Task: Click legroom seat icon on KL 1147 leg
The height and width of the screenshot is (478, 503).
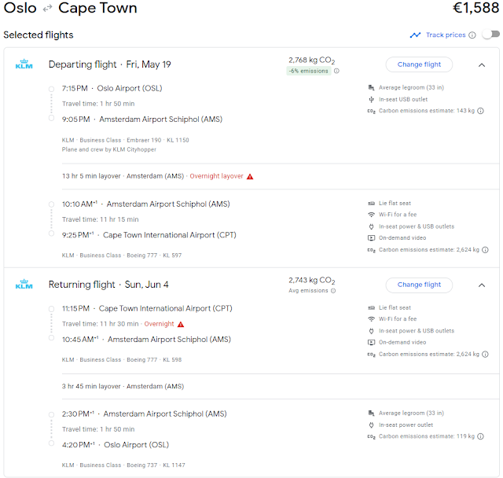Action: pyautogui.click(x=371, y=414)
